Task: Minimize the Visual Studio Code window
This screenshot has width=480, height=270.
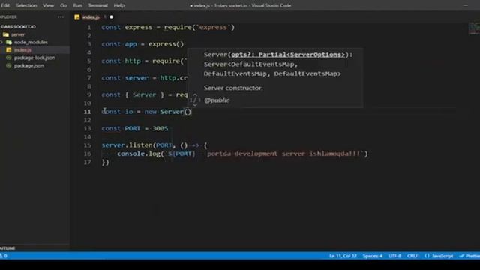Action: (x=466, y=5)
